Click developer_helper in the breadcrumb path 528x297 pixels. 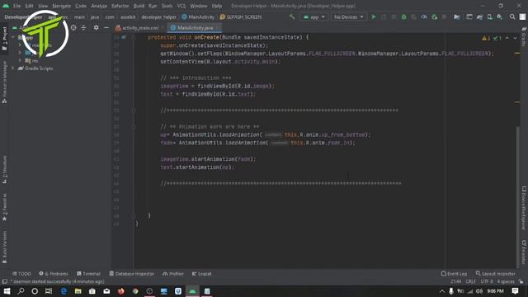tap(158, 16)
